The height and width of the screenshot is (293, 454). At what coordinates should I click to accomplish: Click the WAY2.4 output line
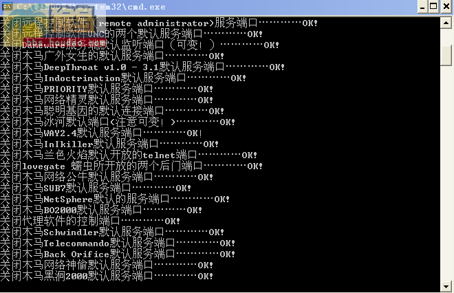[101, 133]
